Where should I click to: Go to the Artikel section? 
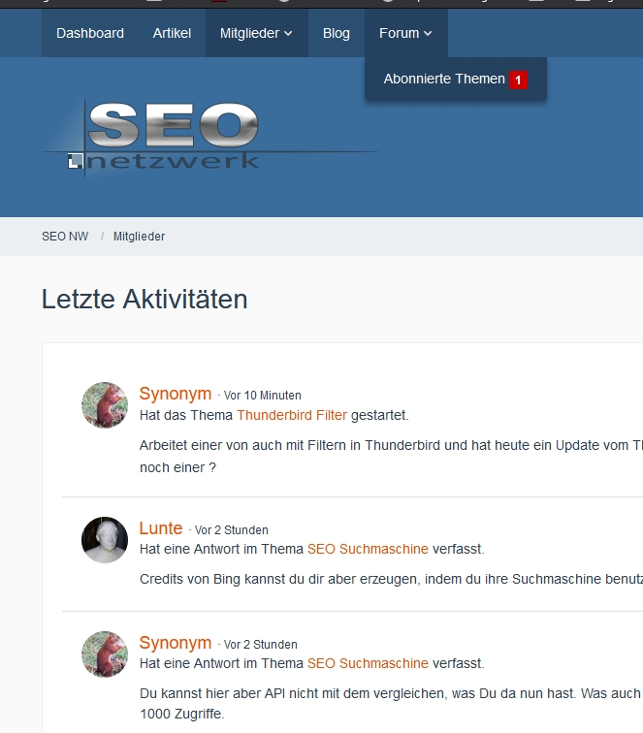pyautogui.click(x=172, y=33)
